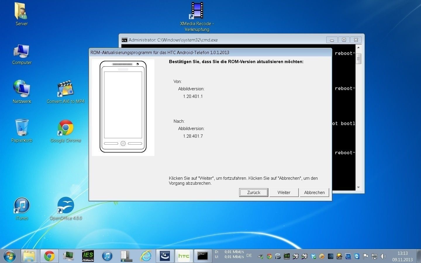Click the phone illustration in the dialog
421x263 pixels.
123,107
